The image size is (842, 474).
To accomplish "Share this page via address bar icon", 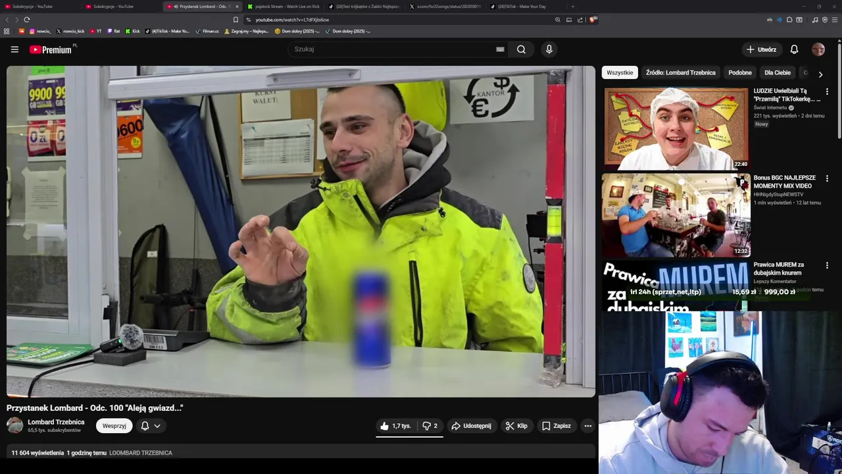I will [x=580, y=20].
